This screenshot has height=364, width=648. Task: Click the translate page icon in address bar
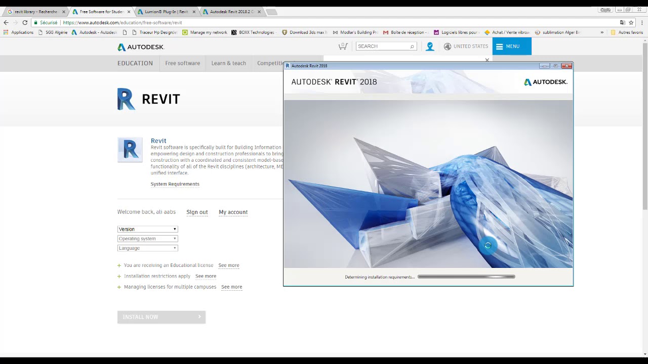pos(623,23)
